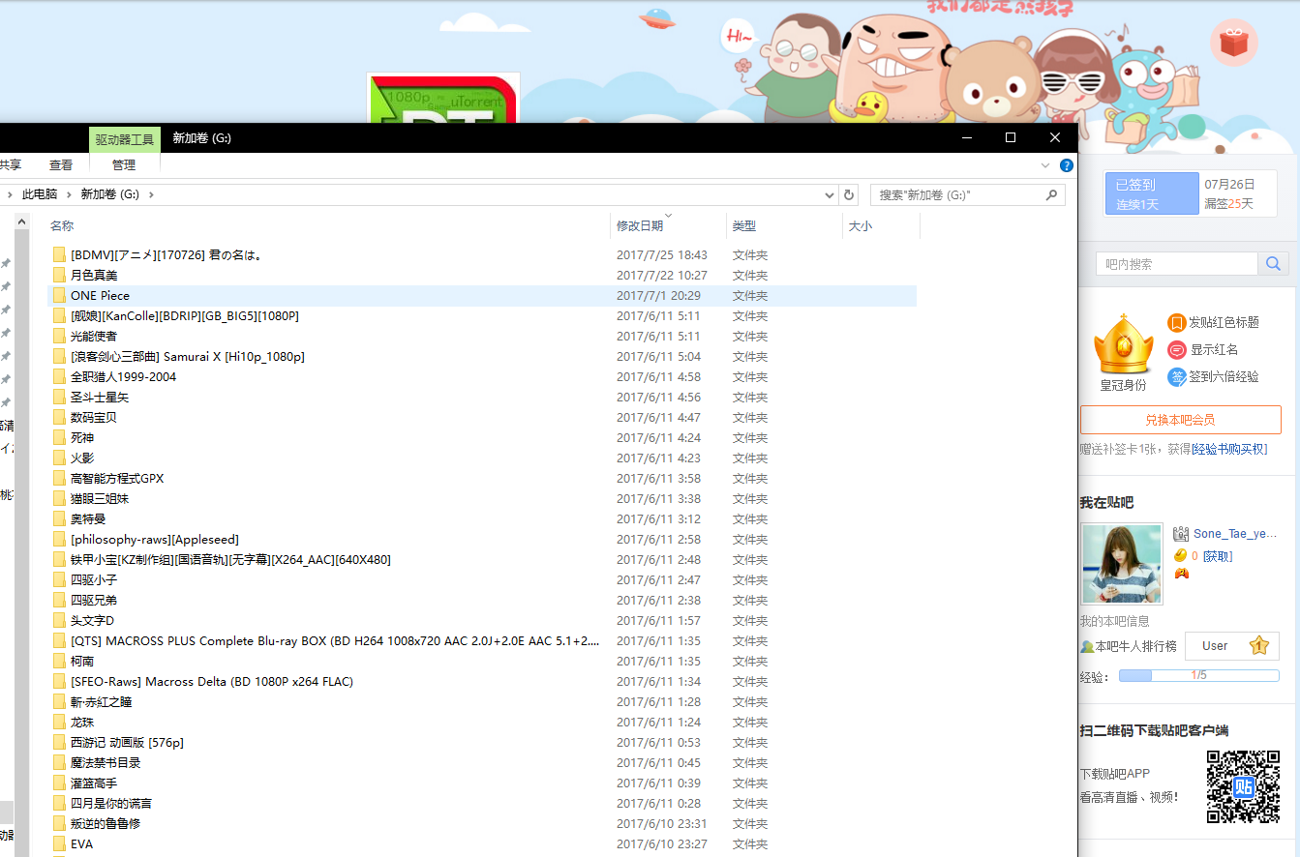
Task: Click the blue Tieba search magnifier button
Action: pos(1273,263)
